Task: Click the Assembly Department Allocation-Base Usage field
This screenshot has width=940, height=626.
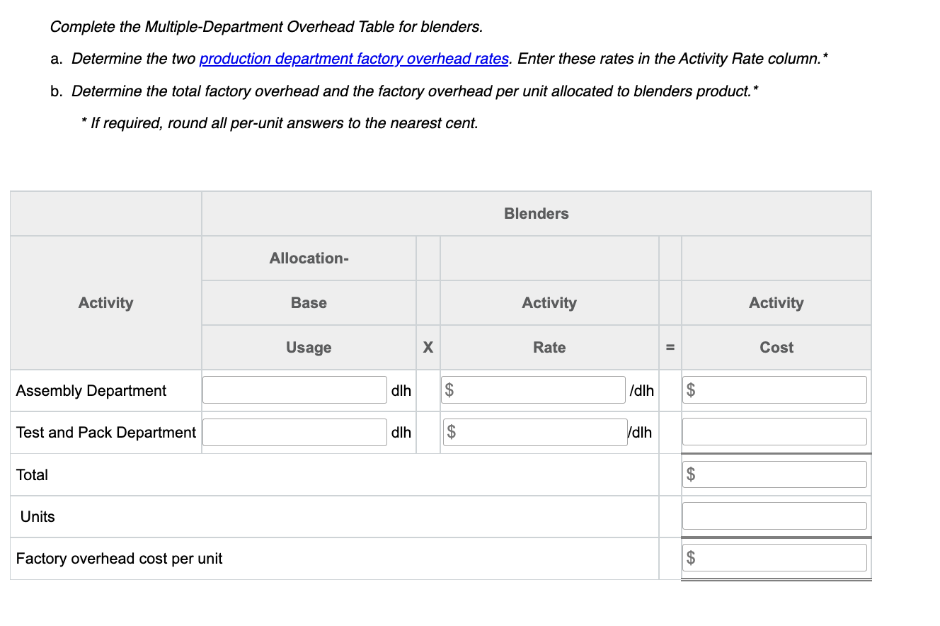Action: [293, 389]
